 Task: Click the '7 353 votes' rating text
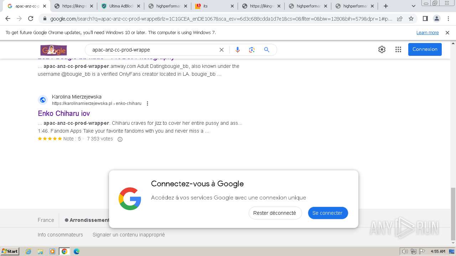pyautogui.click(x=100, y=139)
